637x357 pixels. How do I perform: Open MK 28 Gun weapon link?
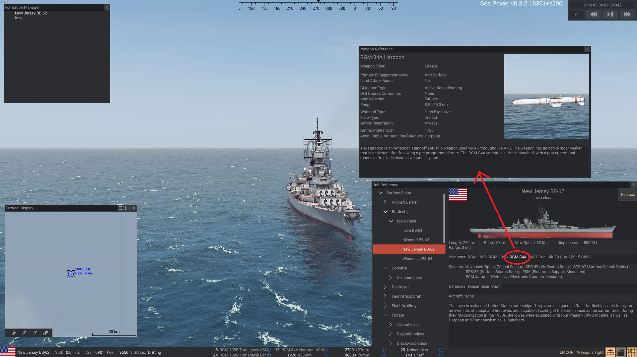(x=557, y=257)
